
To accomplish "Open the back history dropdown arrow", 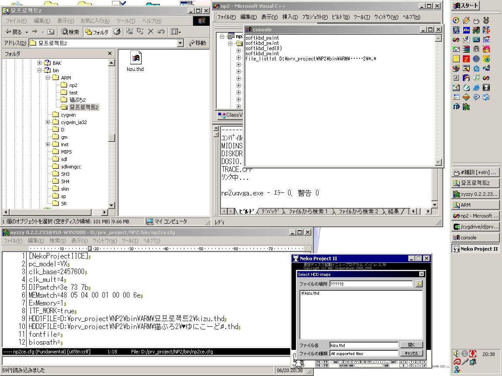I will (27, 32).
